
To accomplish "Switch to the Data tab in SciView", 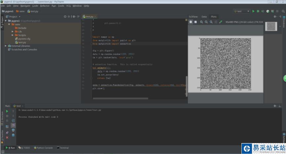I will pos(204,17).
